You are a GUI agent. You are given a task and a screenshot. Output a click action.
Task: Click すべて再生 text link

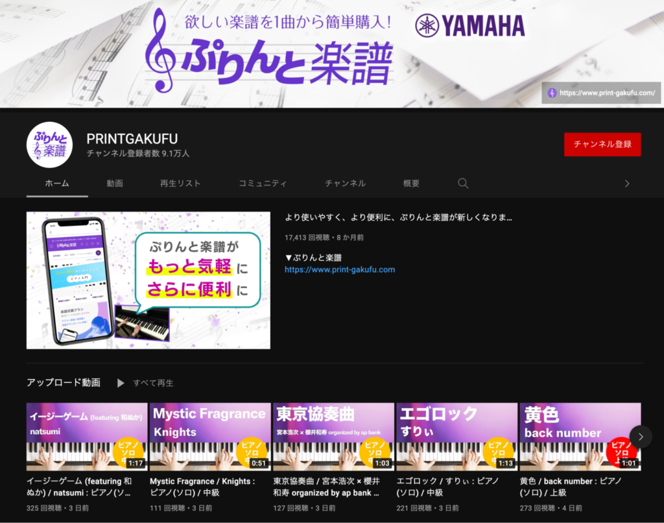point(153,383)
